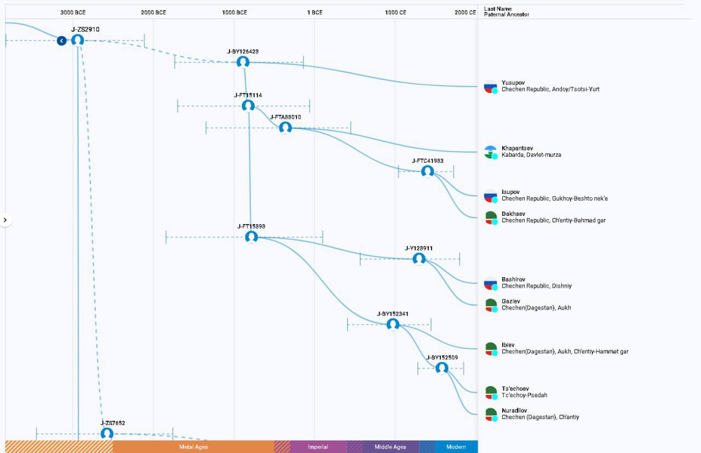701x453 pixels.
Task: Select the Modern era segment
Action: pyautogui.click(x=456, y=447)
